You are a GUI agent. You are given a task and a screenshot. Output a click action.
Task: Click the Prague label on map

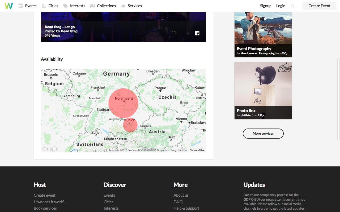coord(160,88)
